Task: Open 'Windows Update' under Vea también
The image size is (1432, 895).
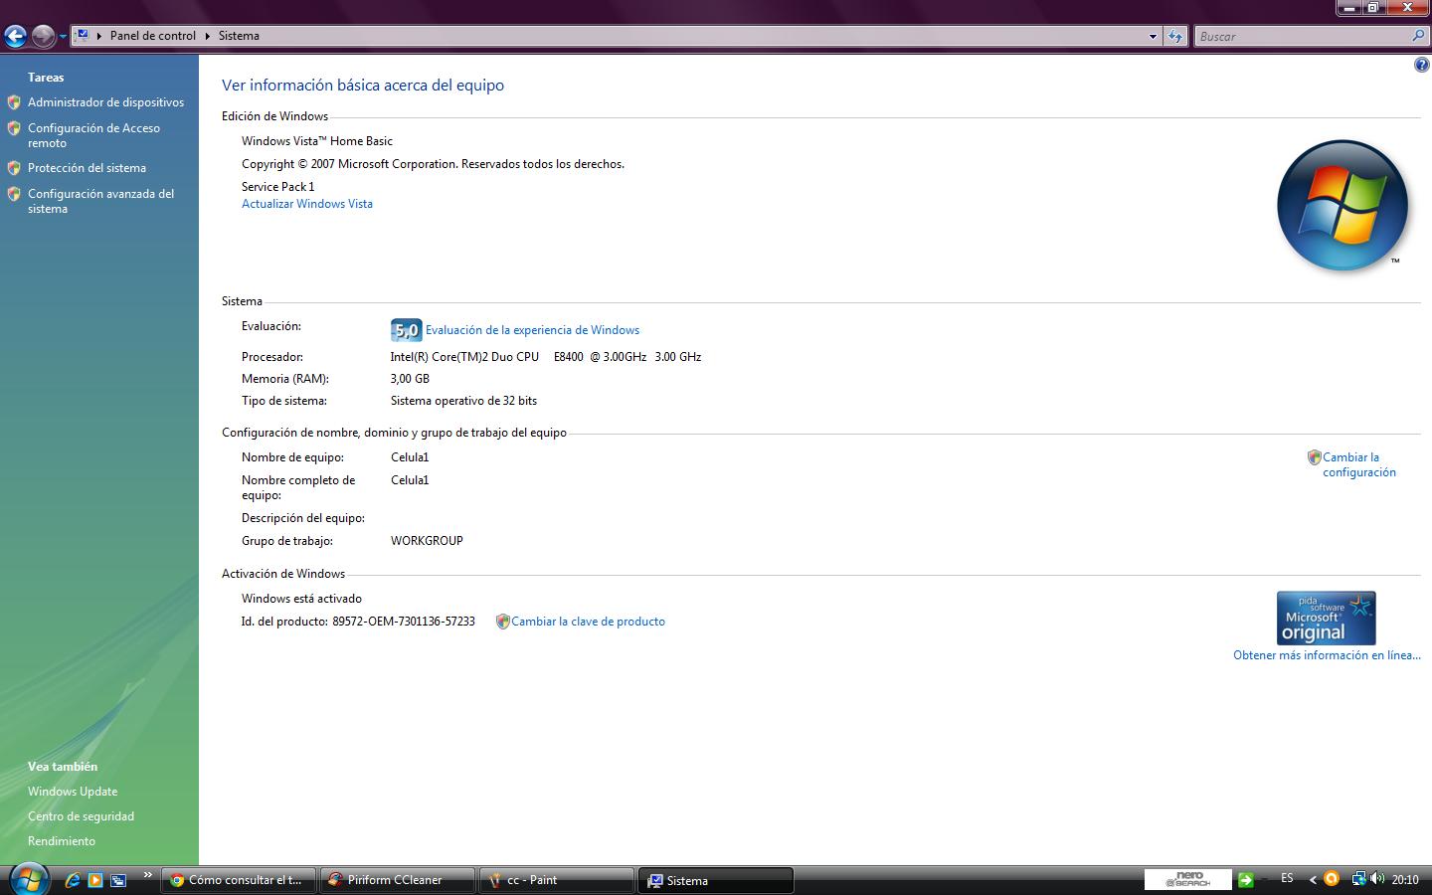Action: (73, 792)
